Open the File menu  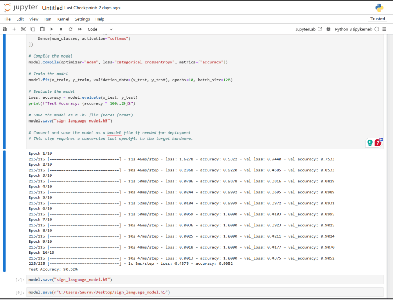(7, 19)
